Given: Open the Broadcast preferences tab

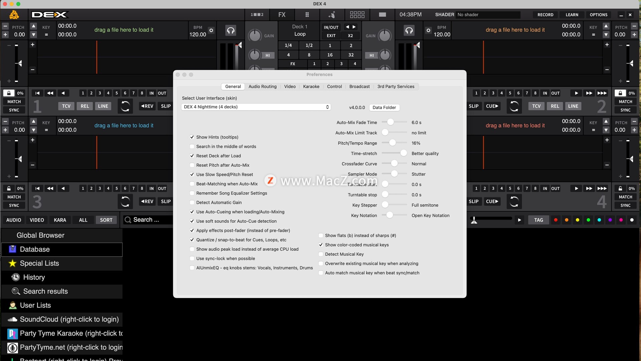Looking at the screenshot, I should click(x=359, y=87).
